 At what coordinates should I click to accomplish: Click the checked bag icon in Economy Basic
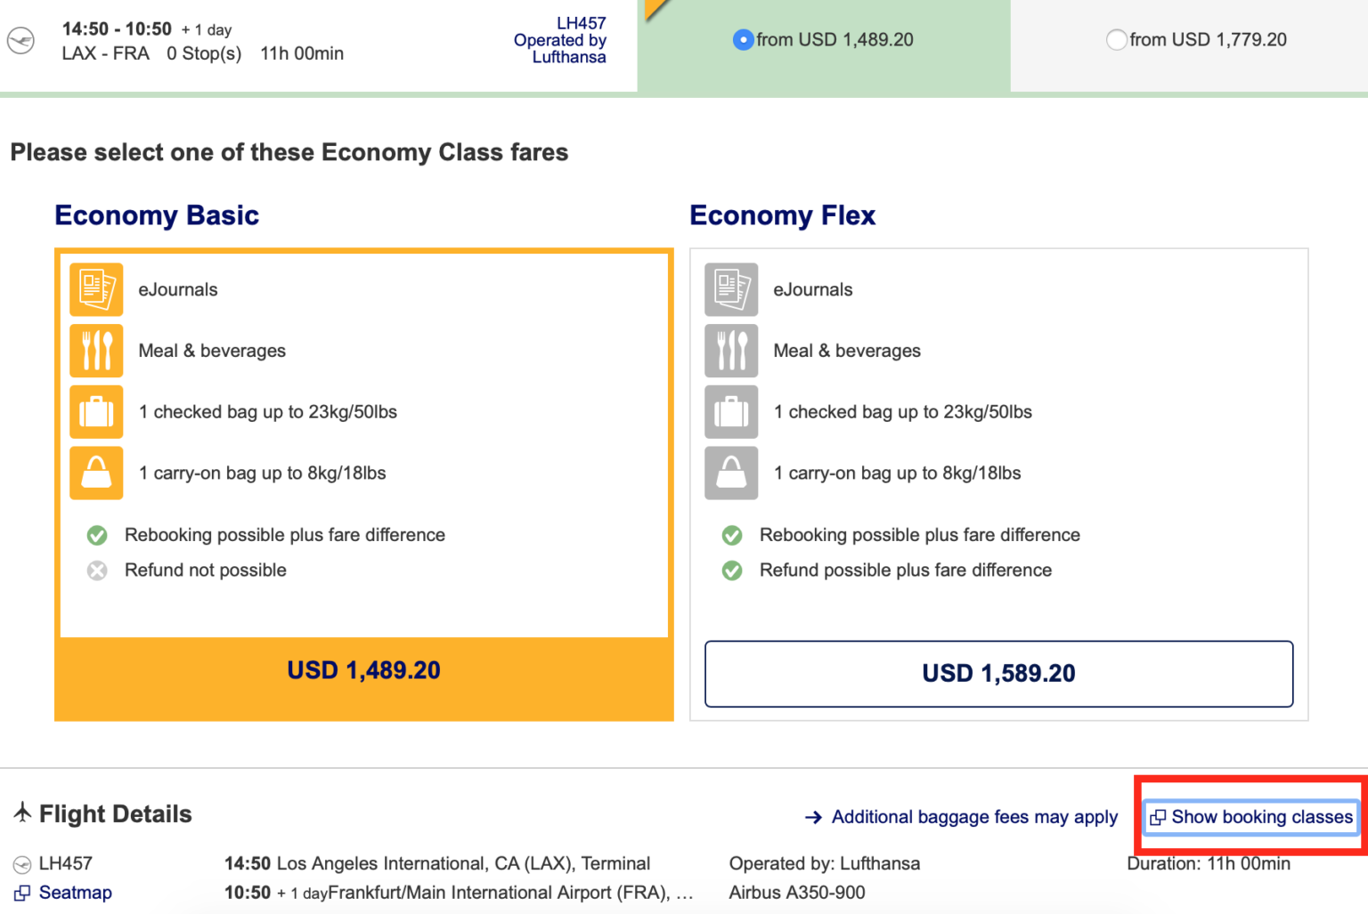pos(96,412)
